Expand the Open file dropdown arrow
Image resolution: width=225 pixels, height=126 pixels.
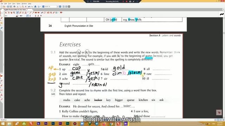coord(6,7)
